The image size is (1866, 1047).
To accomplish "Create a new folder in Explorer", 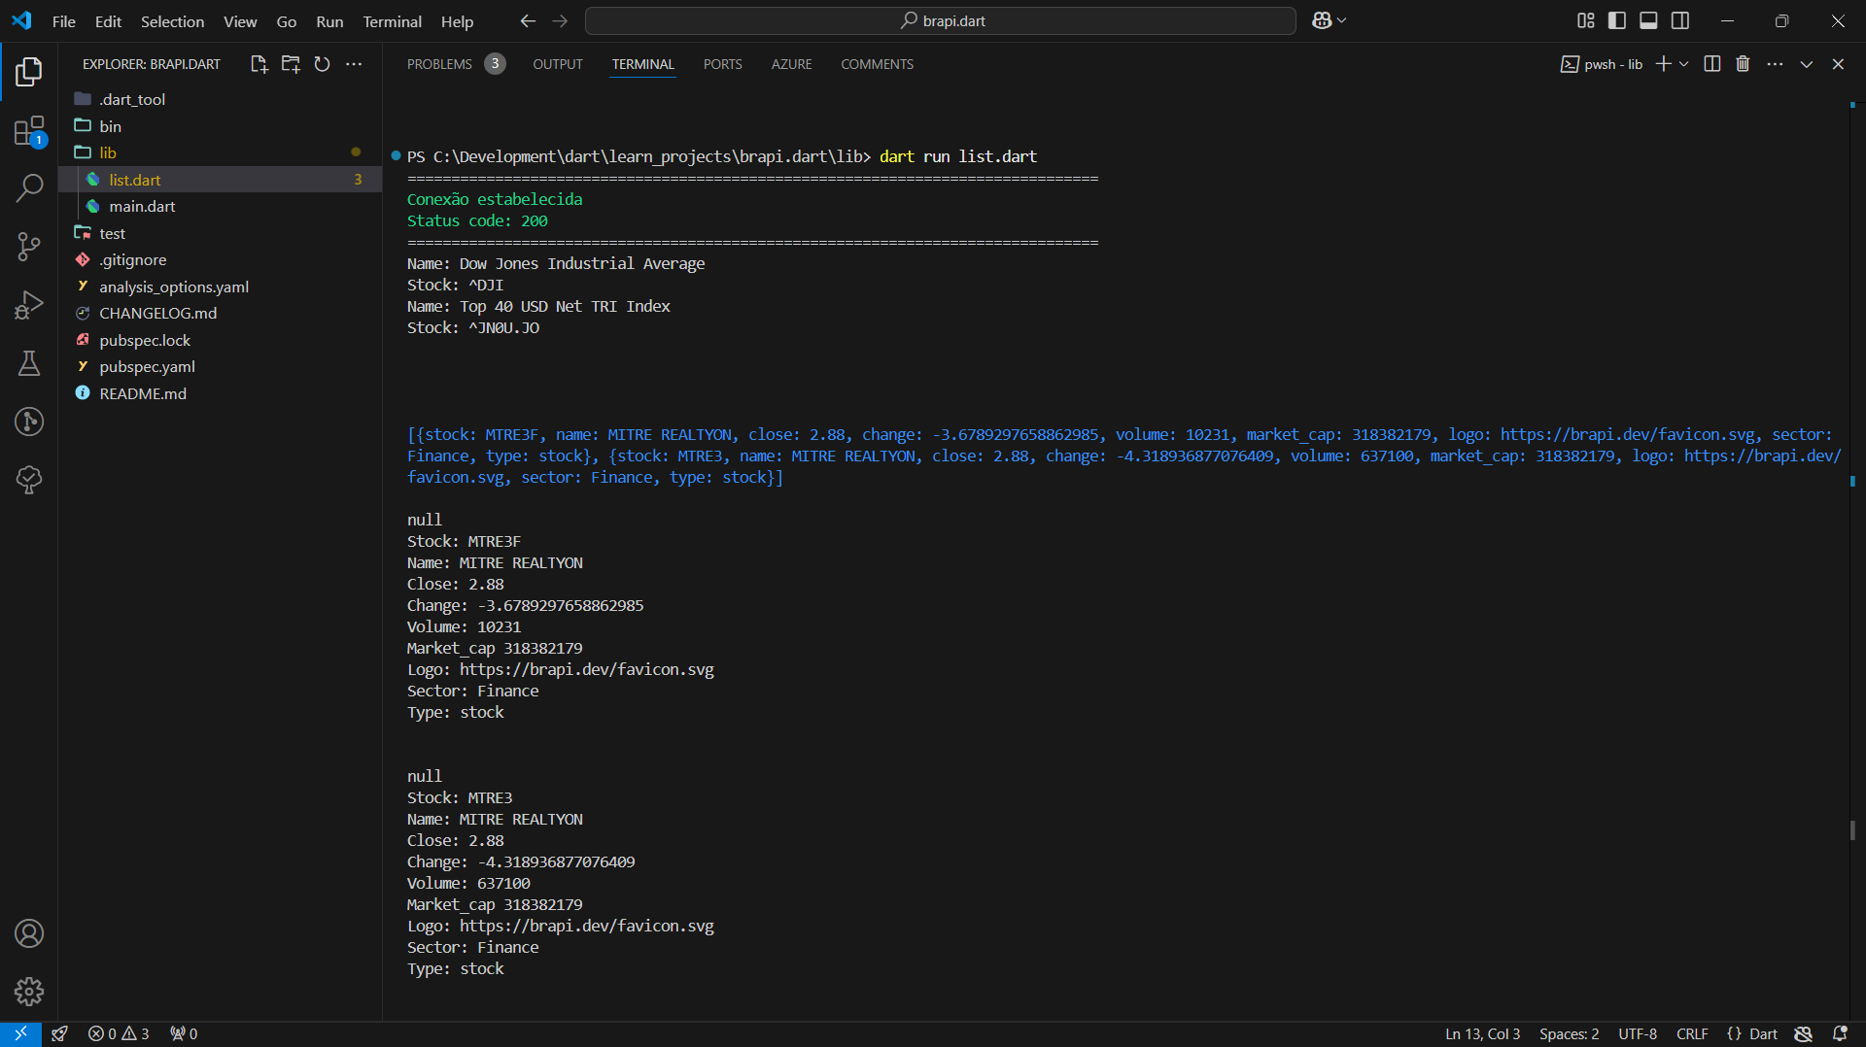I will tap(291, 64).
